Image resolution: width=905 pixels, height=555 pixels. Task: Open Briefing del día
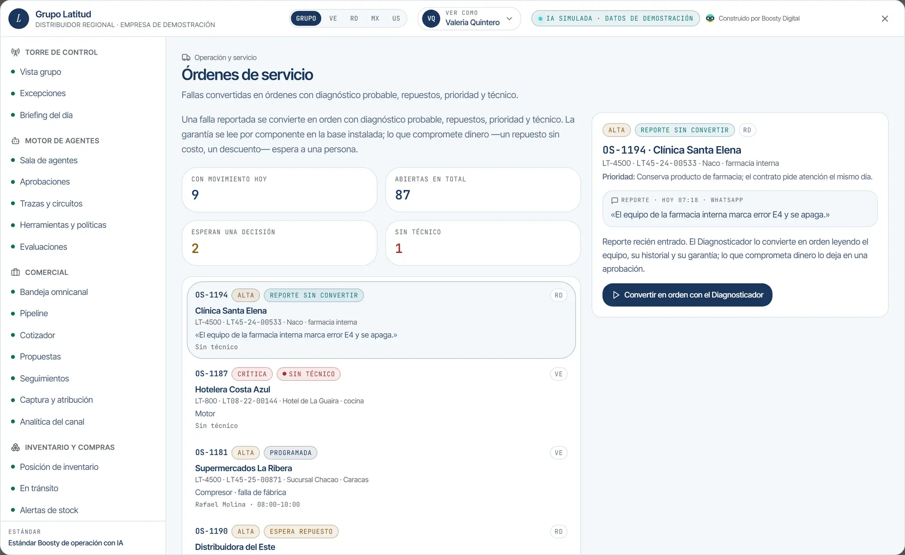pyautogui.click(x=46, y=115)
